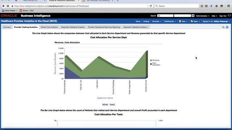
Task: Click the Oracle logo
Action: (x=9, y=16)
